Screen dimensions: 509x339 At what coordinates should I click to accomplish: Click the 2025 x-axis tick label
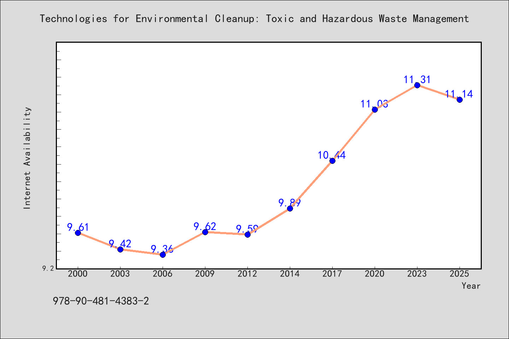pyautogui.click(x=460, y=274)
